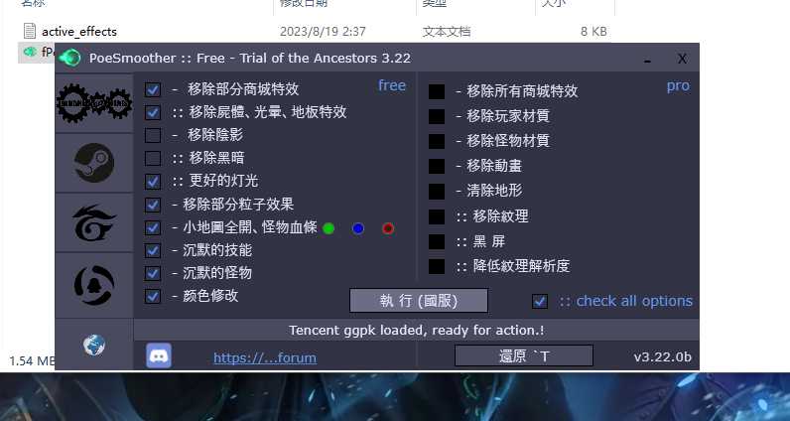Viewport: 790px width, 421px height.
Task: Open the Discord icon link
Action: [x=159, y=355]
